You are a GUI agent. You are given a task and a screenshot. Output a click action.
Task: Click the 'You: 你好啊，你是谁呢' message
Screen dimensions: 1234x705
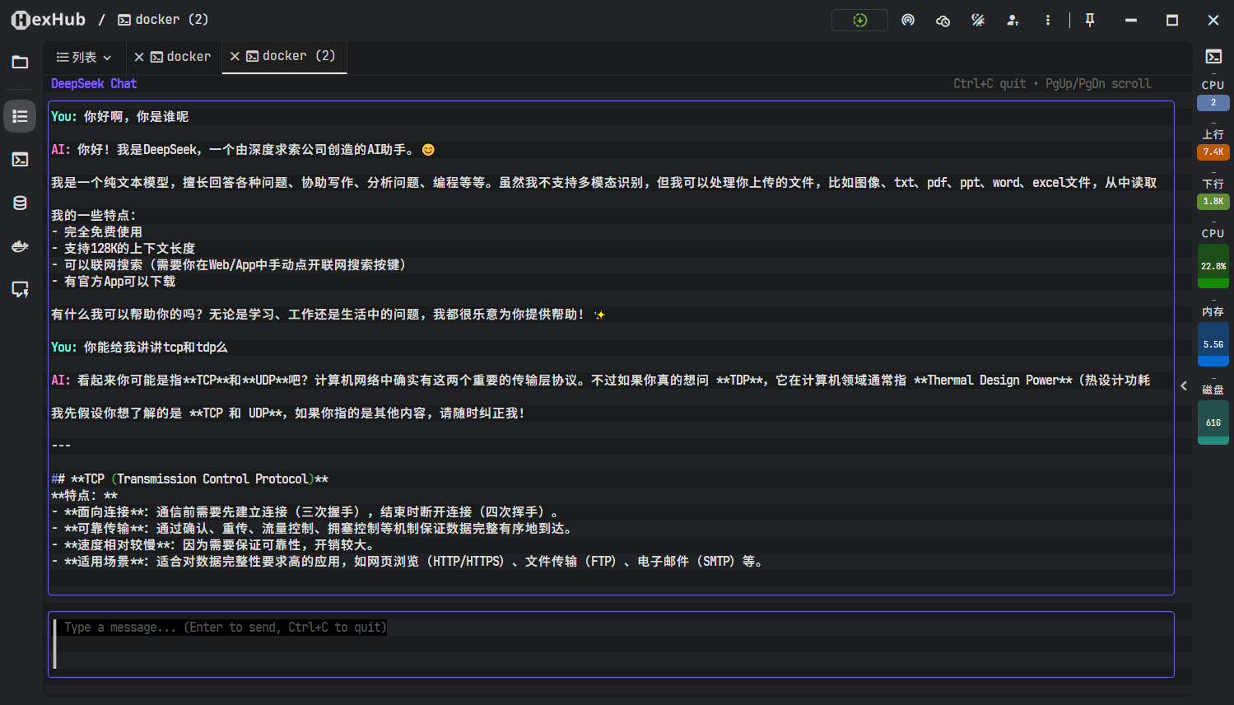point(120,117)
